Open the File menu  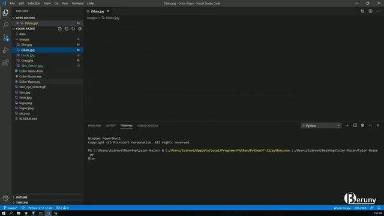(x=13, y=4)
